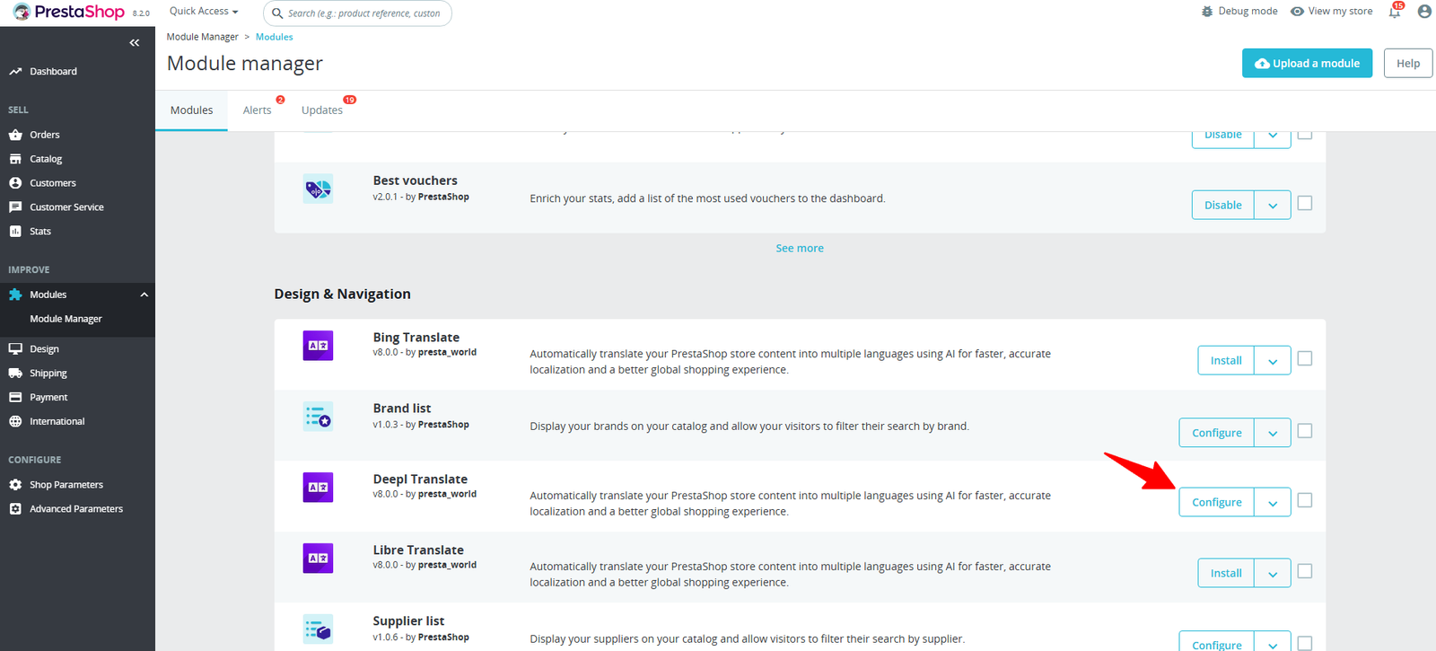Image resolution: width=1436 pixels, height=651 pixels.
Task: Collapse the sidebar with double-chevron icon
Action: 134,42
